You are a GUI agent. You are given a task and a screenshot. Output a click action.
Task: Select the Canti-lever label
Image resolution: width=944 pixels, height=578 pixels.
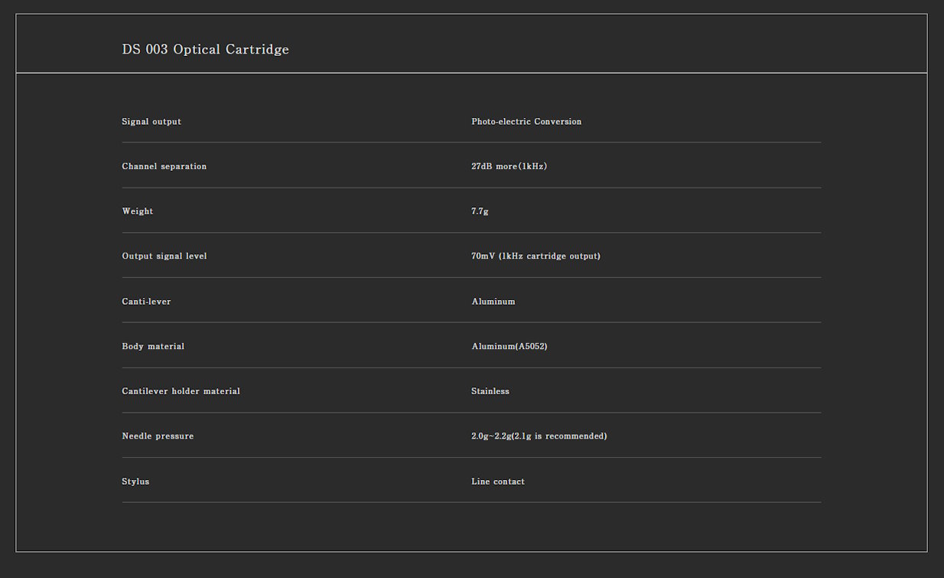pyautogui.click(x=146, y=302)
